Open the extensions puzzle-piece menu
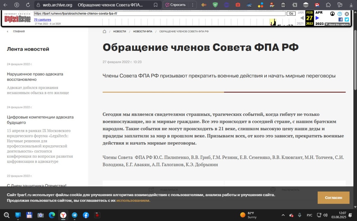 328,5
